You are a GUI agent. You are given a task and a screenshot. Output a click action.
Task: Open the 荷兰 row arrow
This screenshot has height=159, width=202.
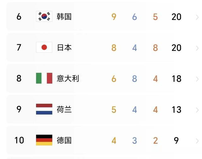pos(197,110)
